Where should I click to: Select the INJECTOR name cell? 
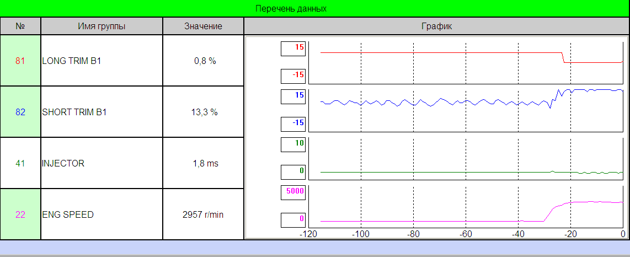pos(102,163)
